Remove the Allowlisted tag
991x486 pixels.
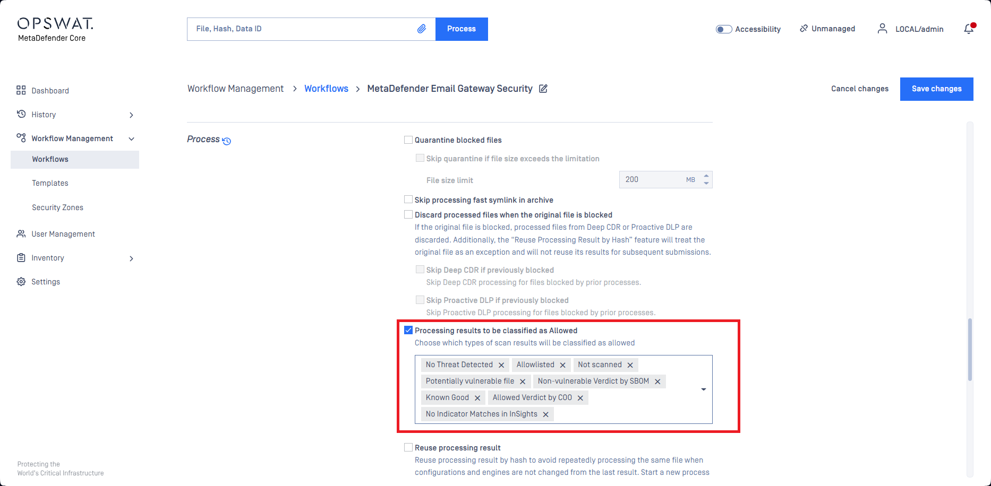click(x=563, y=365)
